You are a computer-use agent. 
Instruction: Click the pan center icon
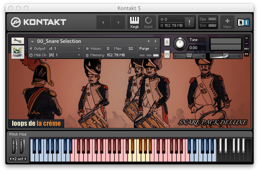(189, 56)
